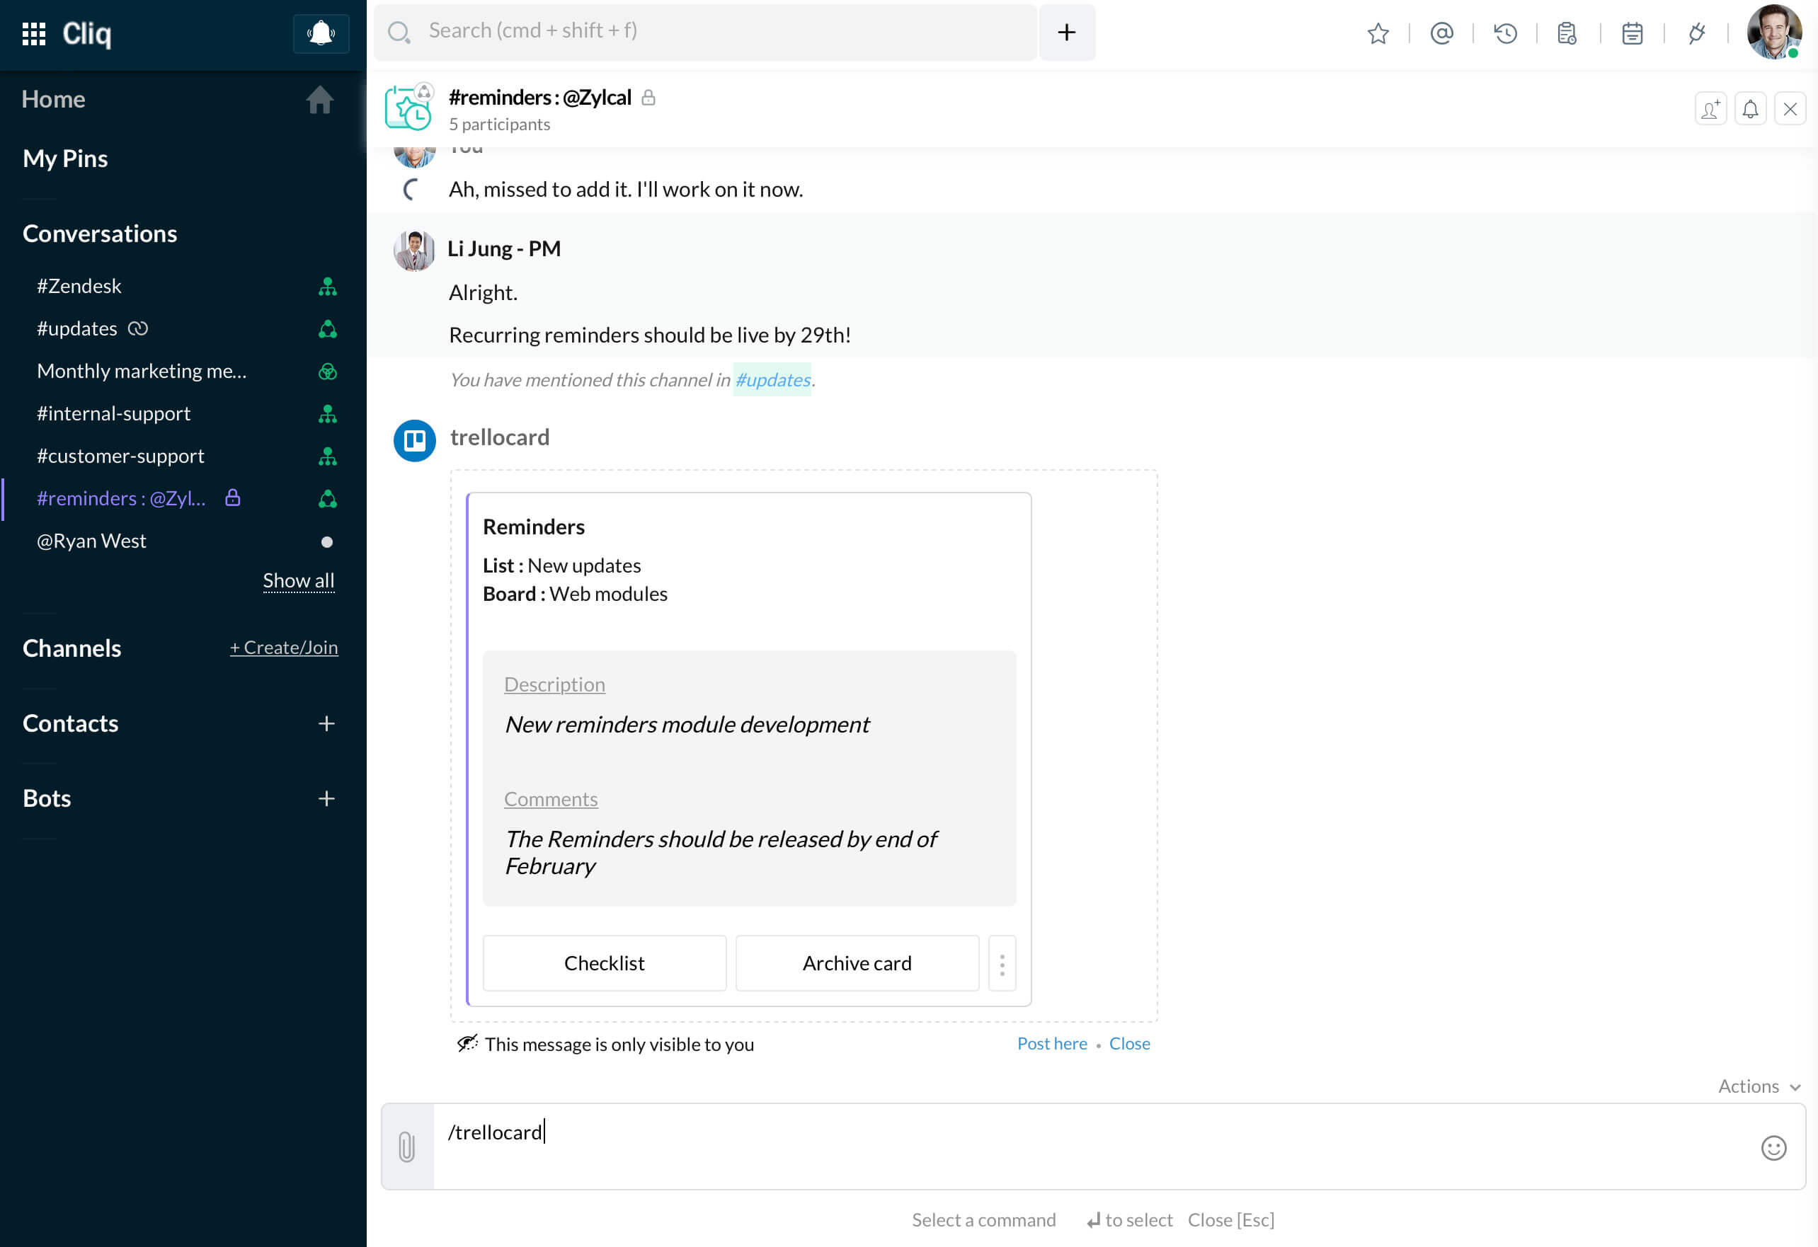Viewport: 1818px width, 1247px height.
Task: Open integrations plug icon
Action: pos(1696,34)
